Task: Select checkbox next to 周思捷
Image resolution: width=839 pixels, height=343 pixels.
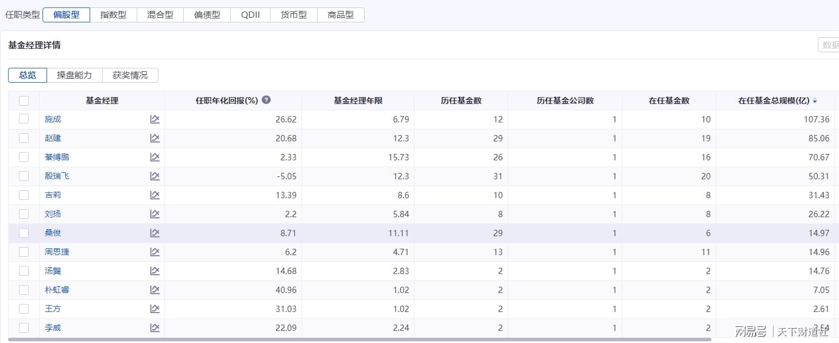Action: point(24,252)
